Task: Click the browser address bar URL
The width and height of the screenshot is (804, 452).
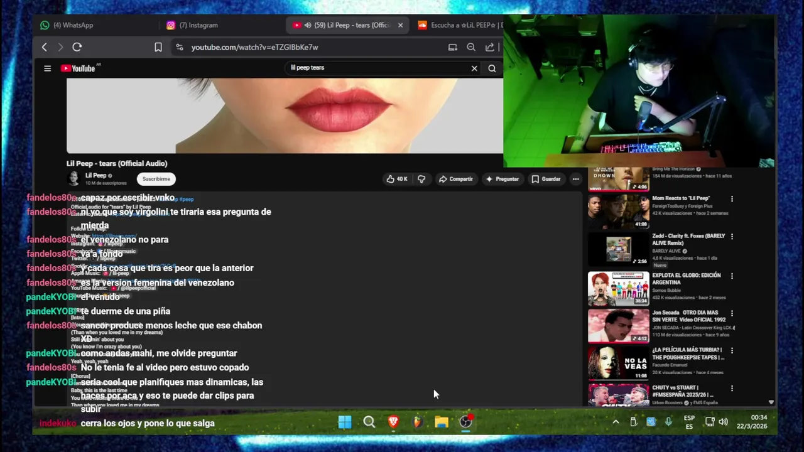Action: (x=254, y=47)
